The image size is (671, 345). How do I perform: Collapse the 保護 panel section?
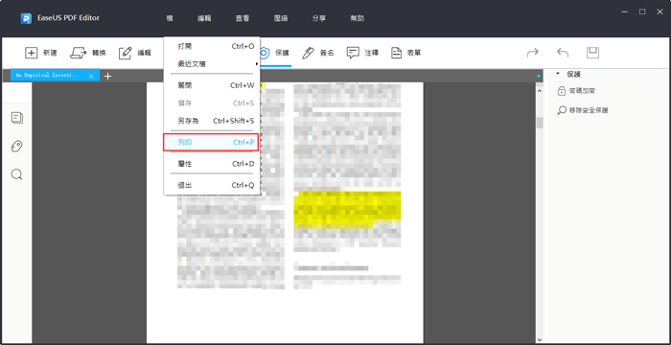pos(558,74)
